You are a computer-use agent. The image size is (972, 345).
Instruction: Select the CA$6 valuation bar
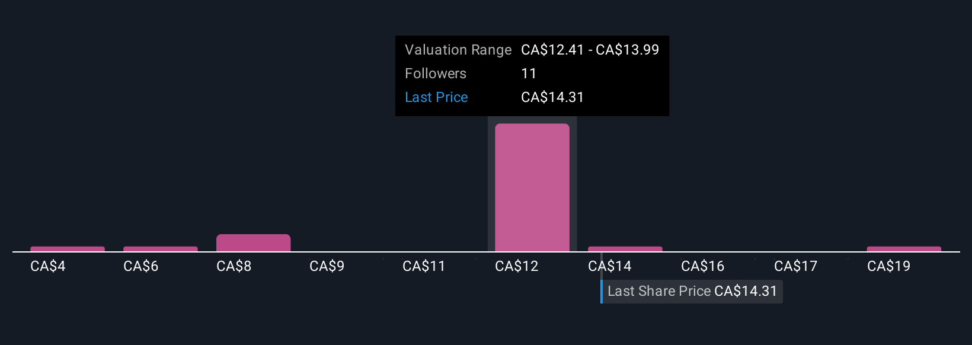click(161, 249)
